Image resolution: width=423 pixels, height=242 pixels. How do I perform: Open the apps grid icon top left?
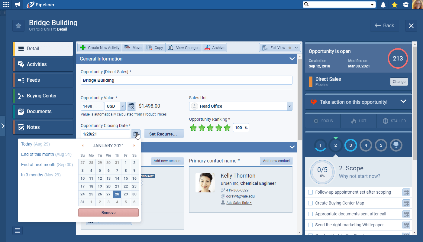[x=6, y=5]
